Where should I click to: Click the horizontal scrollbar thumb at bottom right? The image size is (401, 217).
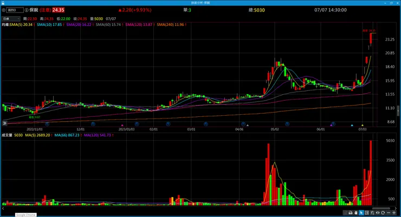point(381,208)
